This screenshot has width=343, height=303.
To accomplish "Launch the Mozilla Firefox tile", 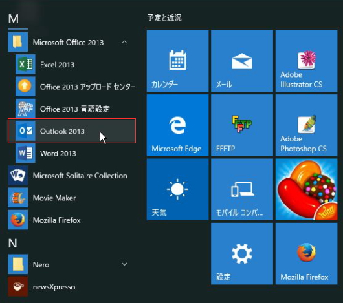I will [306, 253].
